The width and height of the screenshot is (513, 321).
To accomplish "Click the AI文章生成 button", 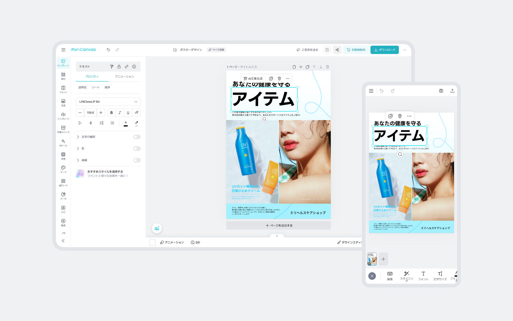I will pos(253,79).
